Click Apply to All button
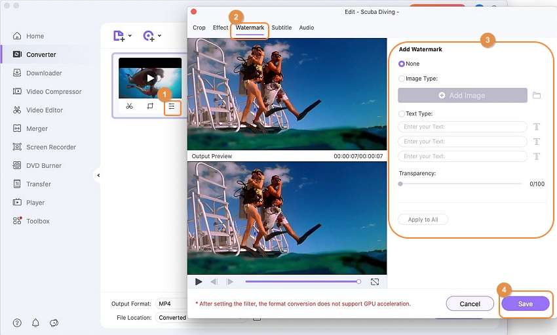 423,220
